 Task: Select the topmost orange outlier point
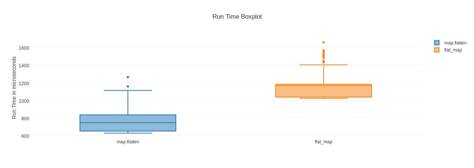click(x=324, y=43)
